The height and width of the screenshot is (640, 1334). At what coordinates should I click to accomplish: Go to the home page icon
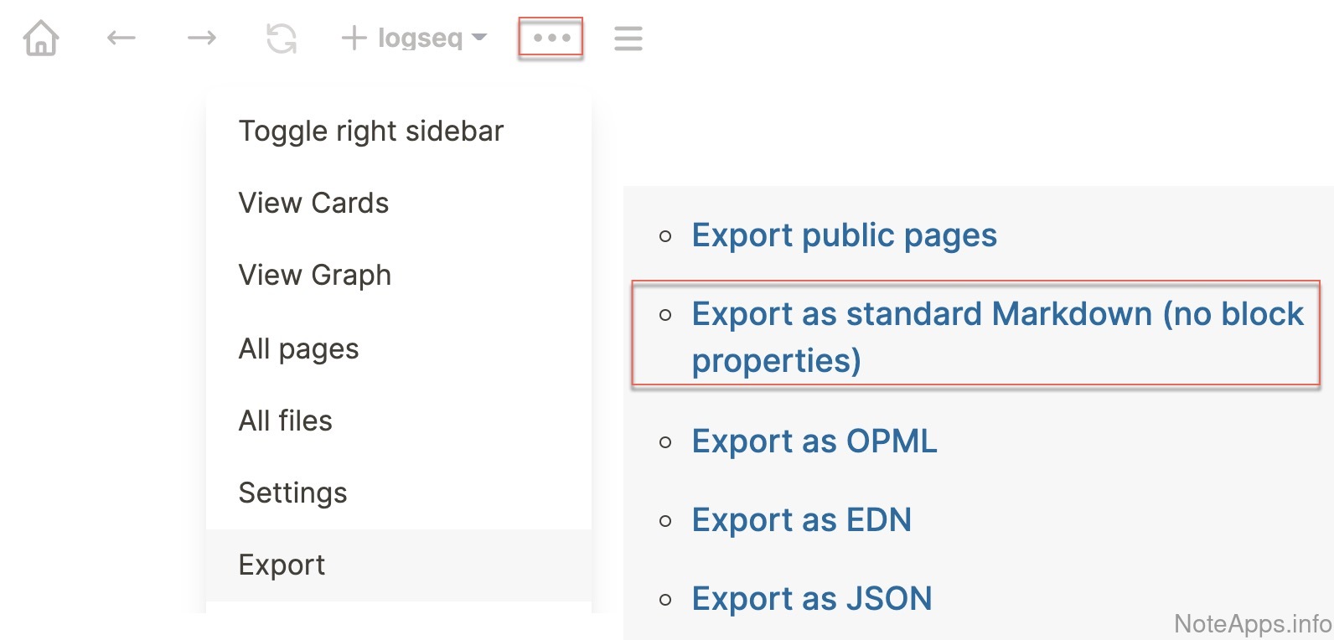point(41,39)
